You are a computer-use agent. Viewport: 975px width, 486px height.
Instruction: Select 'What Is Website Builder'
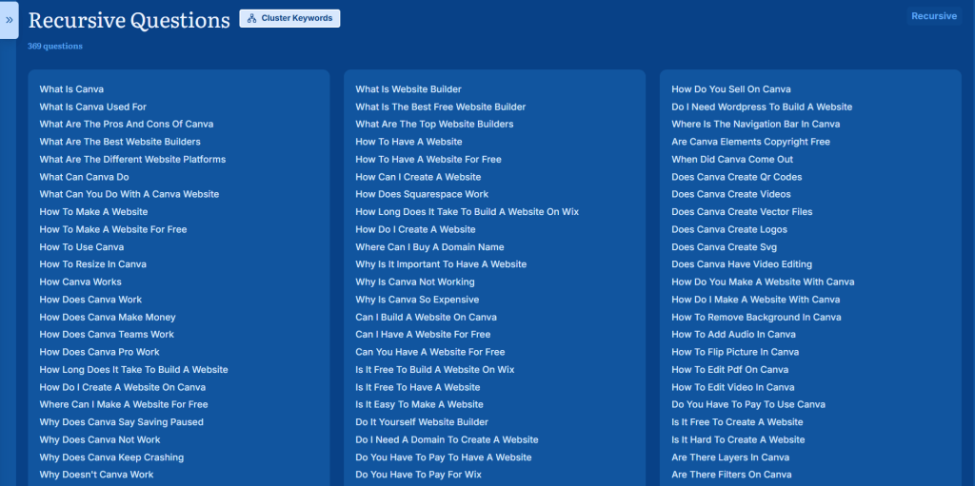(x=408, y=89)
